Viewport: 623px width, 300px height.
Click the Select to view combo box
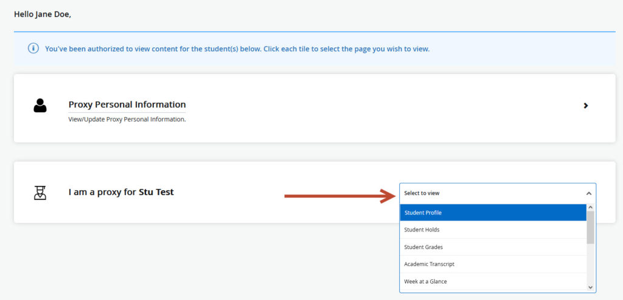[498, 193]
